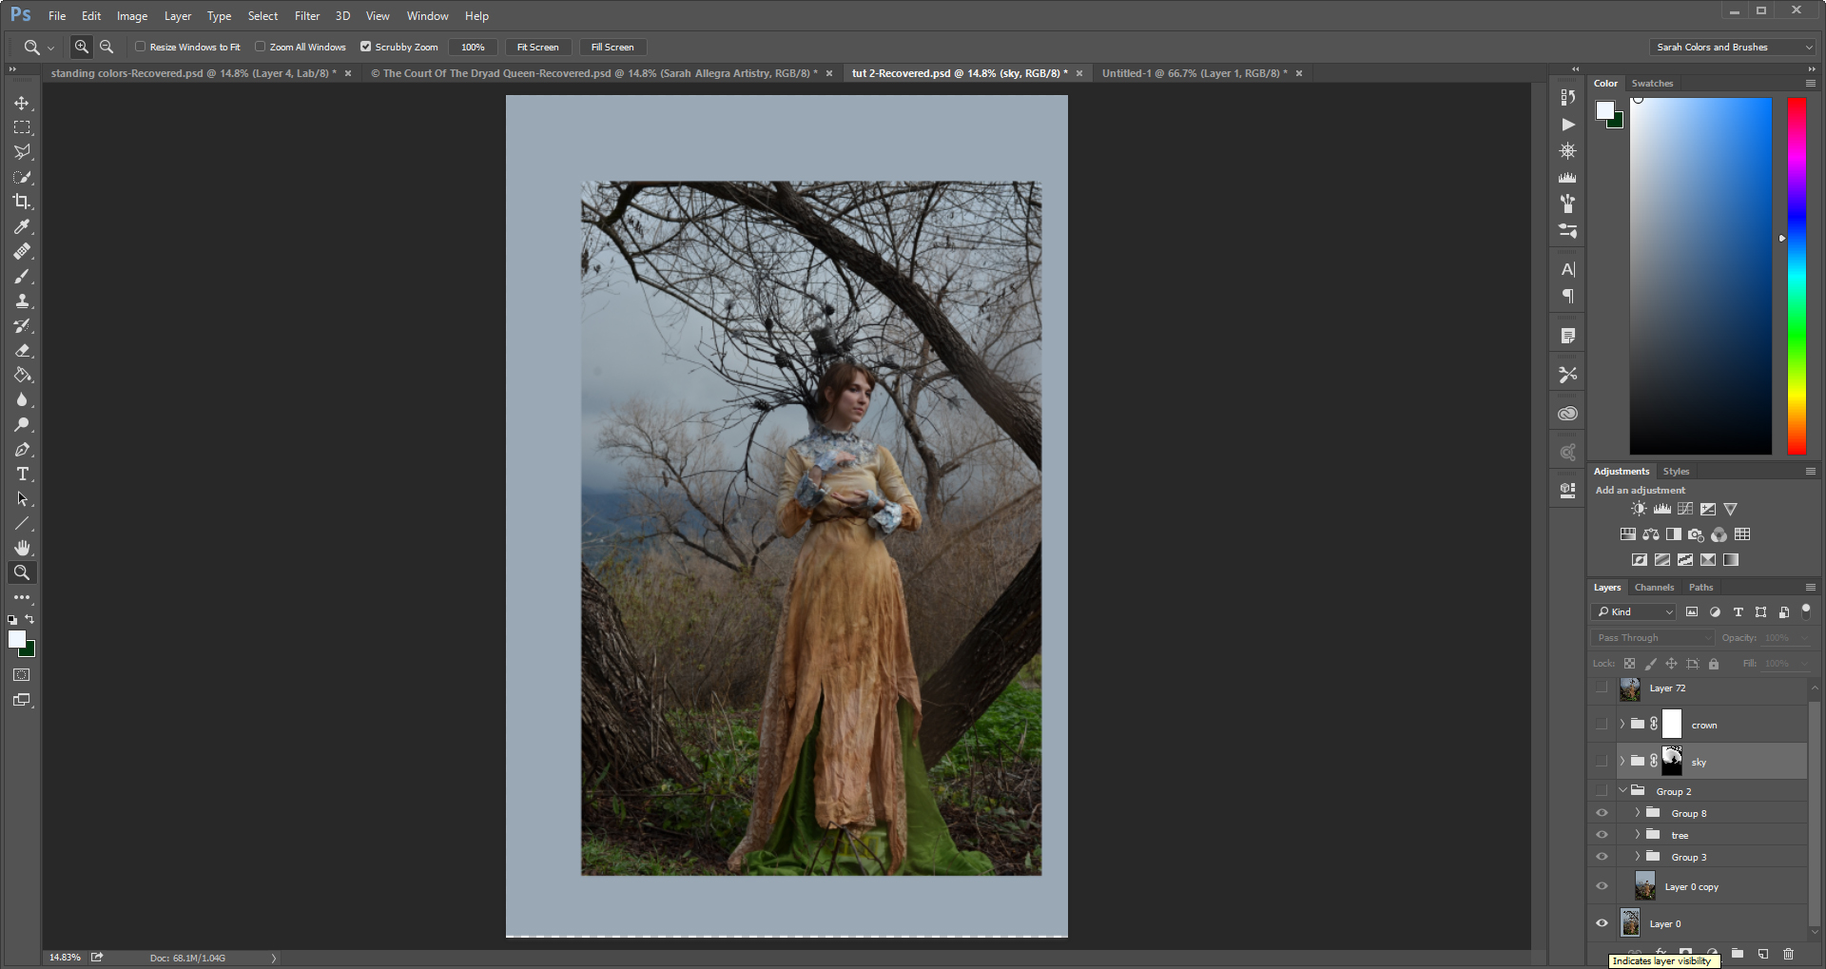Viewport: 1826px width, 969px height.
Task: Select the Crop tool
Action: [22, 202]
